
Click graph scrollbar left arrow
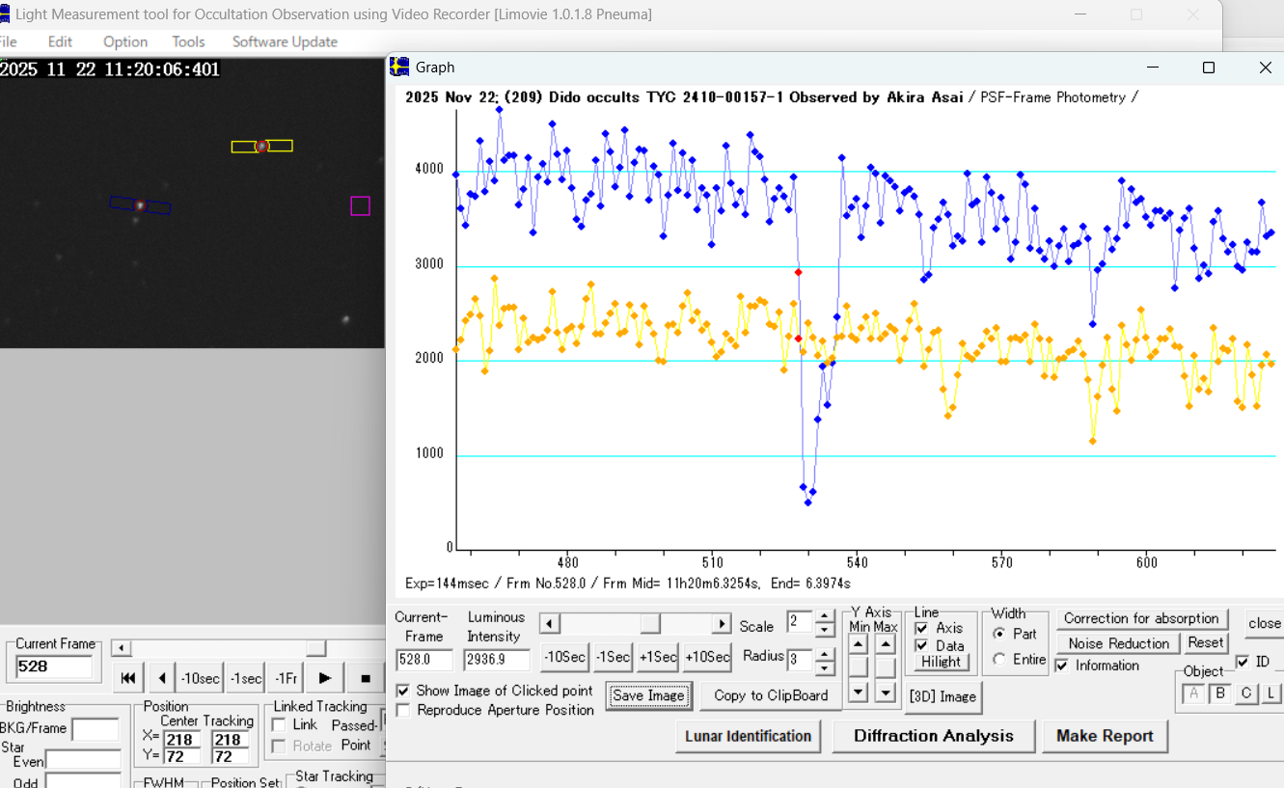pyautogui.click(x=549, y=624)
